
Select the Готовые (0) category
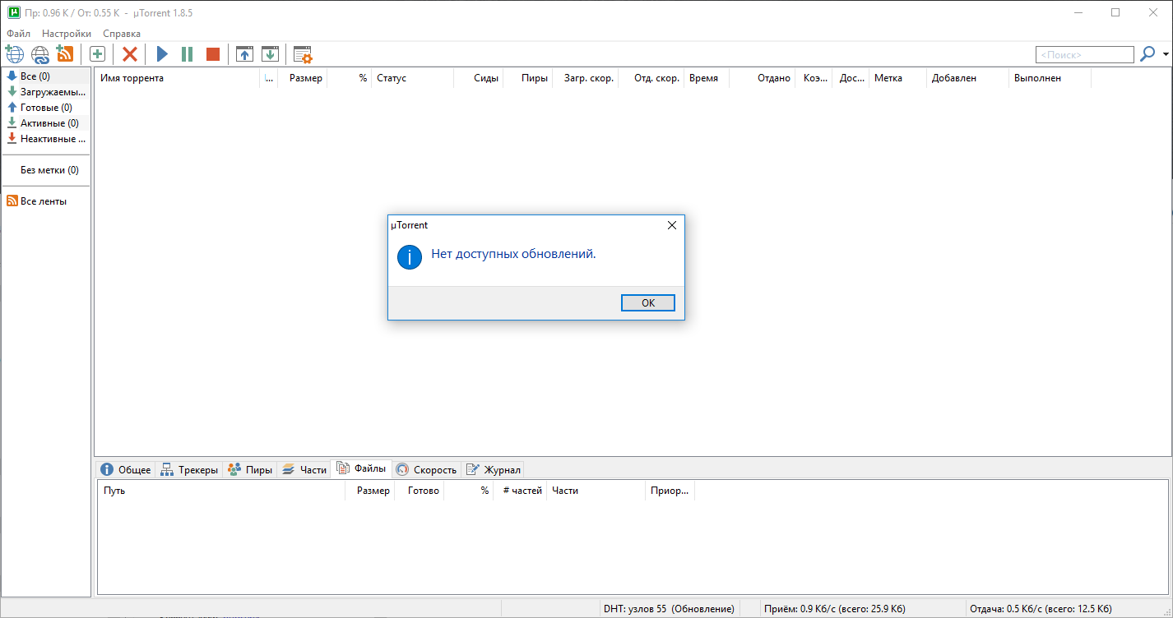point(46,108)
